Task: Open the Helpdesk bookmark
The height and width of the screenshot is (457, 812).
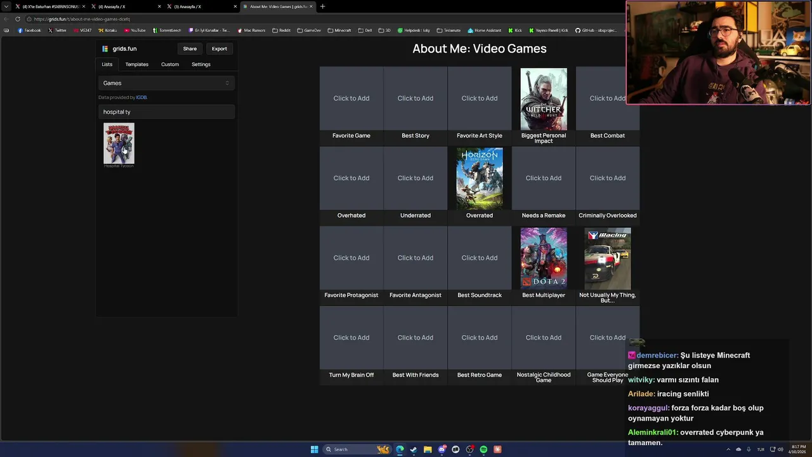Action: (x=414, y=30)
